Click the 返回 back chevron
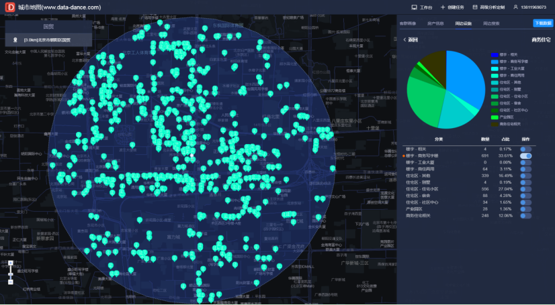Image resolution: width=555 pixels, height=305 pixels. tap(404, 40)
